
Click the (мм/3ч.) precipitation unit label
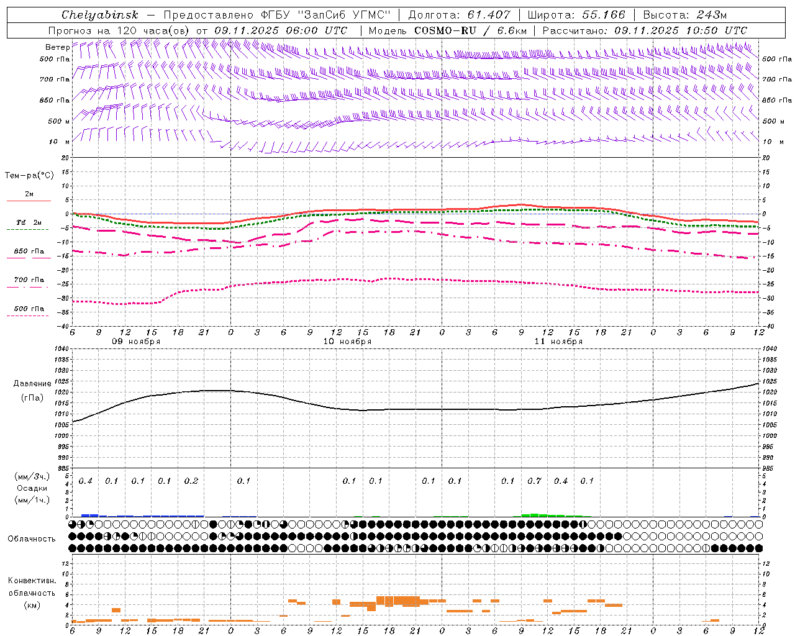point(32,476)
